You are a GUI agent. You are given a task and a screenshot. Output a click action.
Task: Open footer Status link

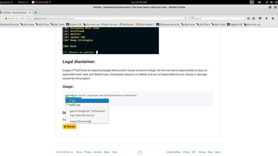pos(106,152)
